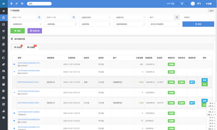
Task: Open order link EB7970000160434716741
Action: click(28, 82)
